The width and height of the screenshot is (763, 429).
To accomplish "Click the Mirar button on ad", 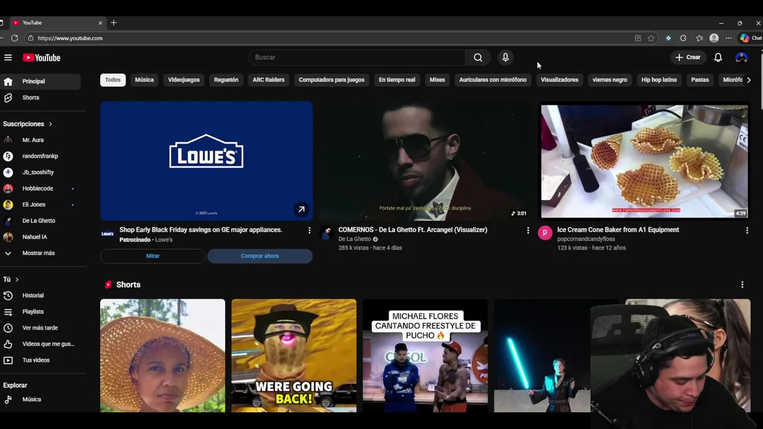I will (x=153, y=256).
